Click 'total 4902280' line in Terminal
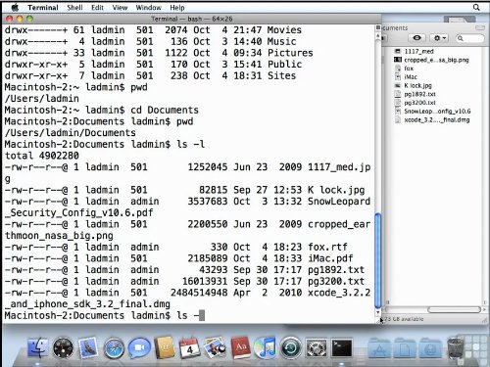Screen dimensions: 490x367 42,156
